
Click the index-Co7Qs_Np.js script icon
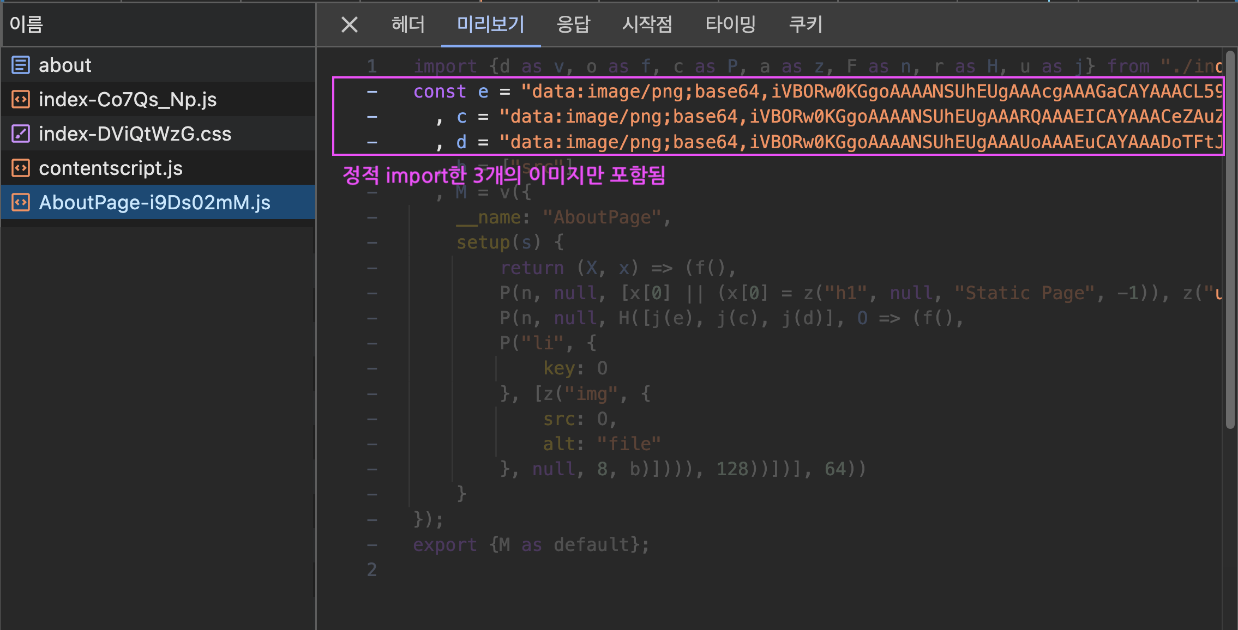pos(21,100)
